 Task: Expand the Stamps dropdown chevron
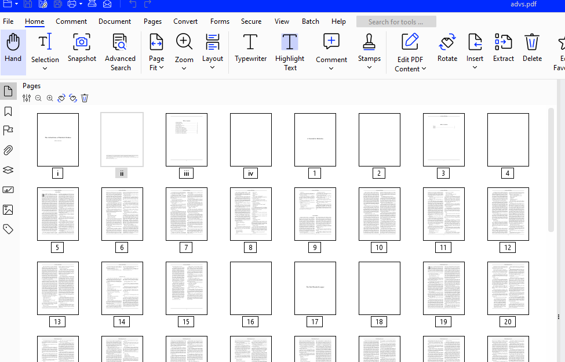coord(369,67)
